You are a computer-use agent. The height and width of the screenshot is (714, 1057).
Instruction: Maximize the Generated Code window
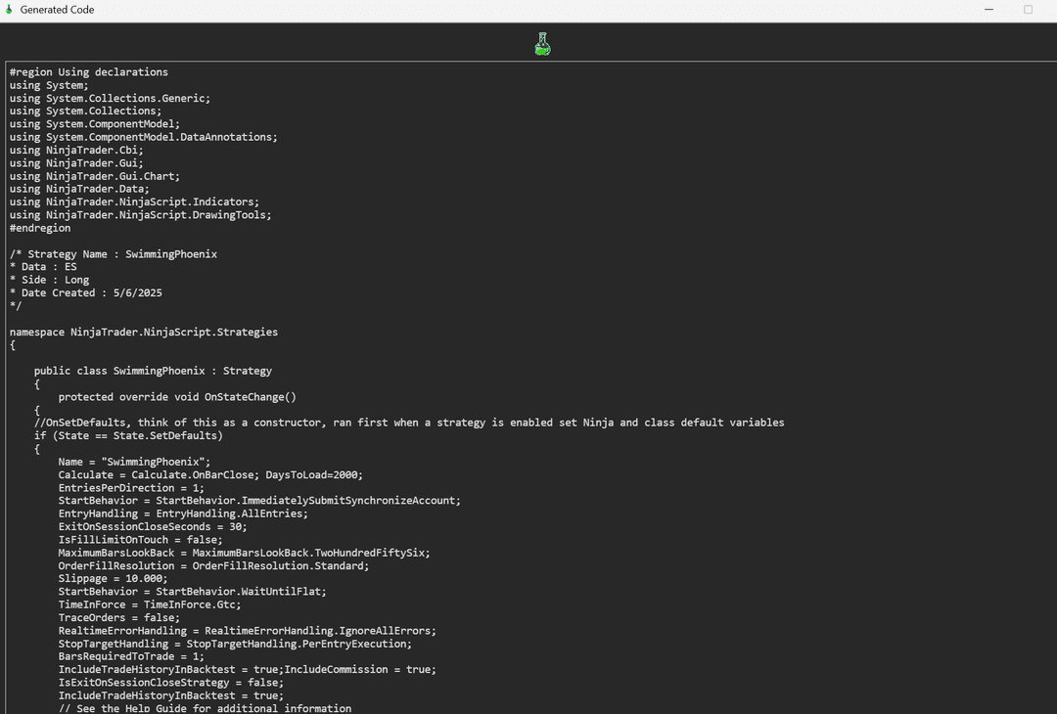coord(1028,10)
